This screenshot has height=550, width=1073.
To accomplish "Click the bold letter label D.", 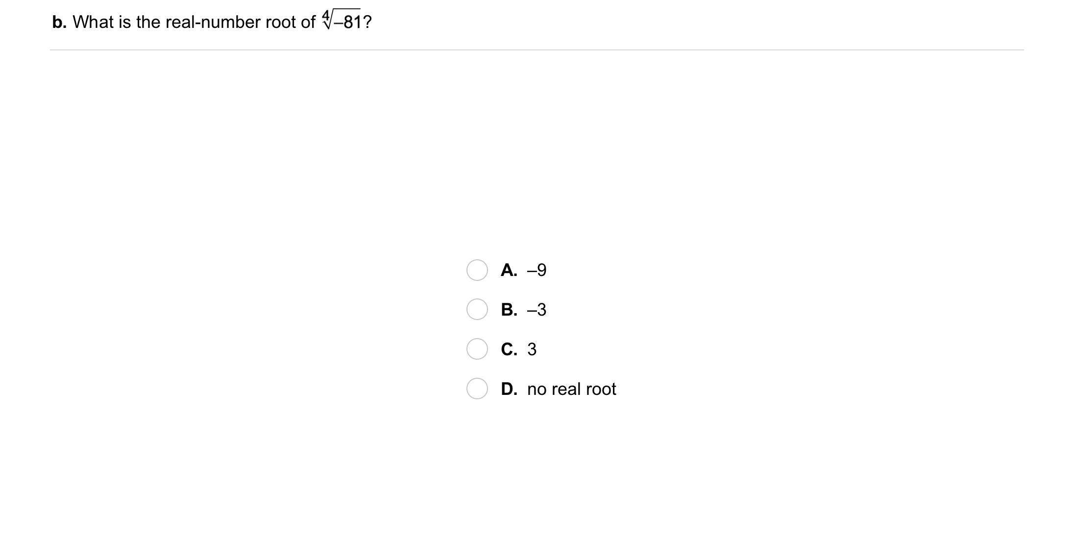I will tap(509, 389).
